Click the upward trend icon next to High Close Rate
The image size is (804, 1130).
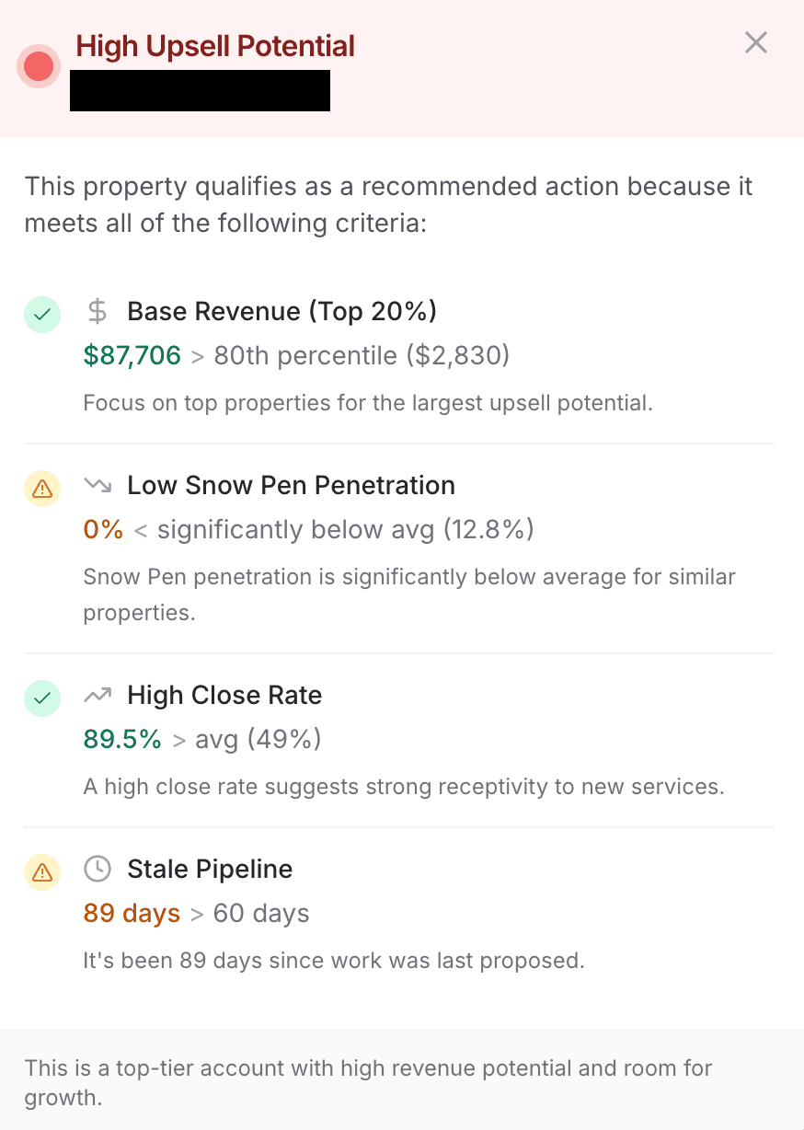pos(98,696)
